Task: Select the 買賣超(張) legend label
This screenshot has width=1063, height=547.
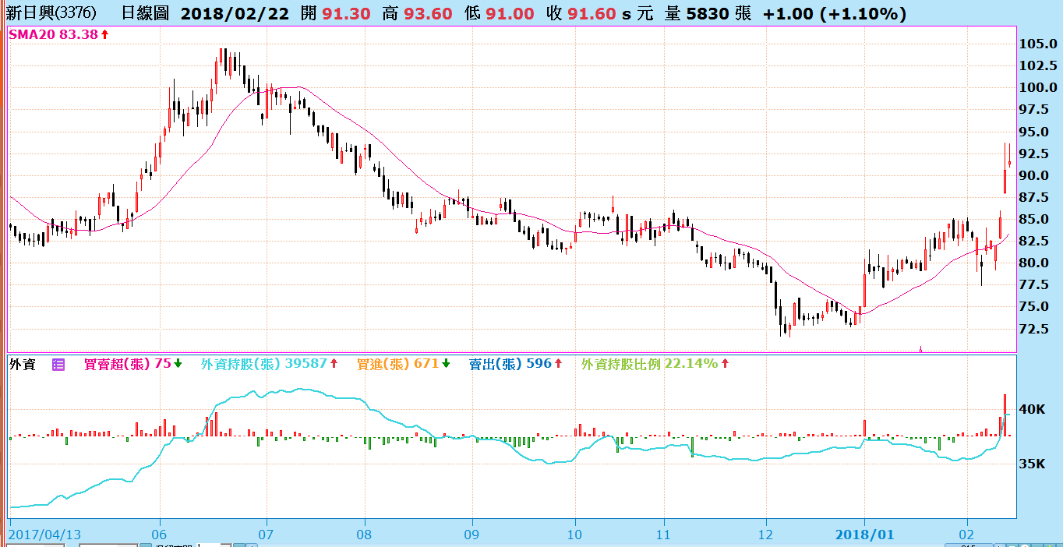Action: coord(118,364)
